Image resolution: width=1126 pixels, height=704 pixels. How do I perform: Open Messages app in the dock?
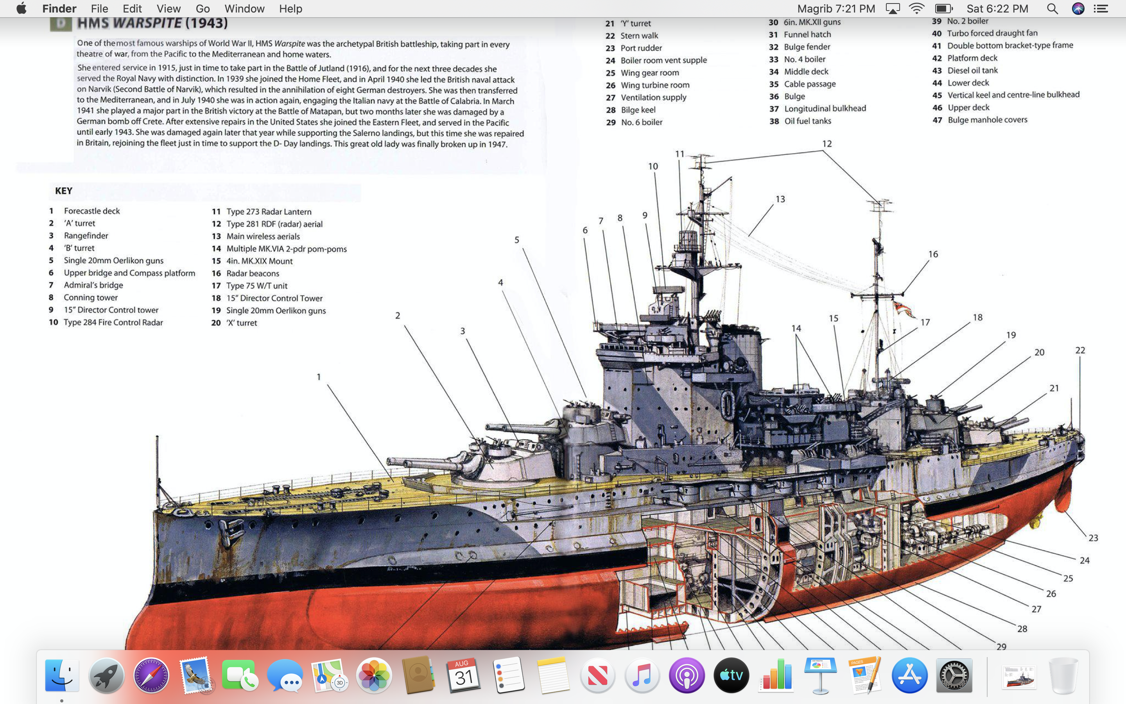[285, 675]
